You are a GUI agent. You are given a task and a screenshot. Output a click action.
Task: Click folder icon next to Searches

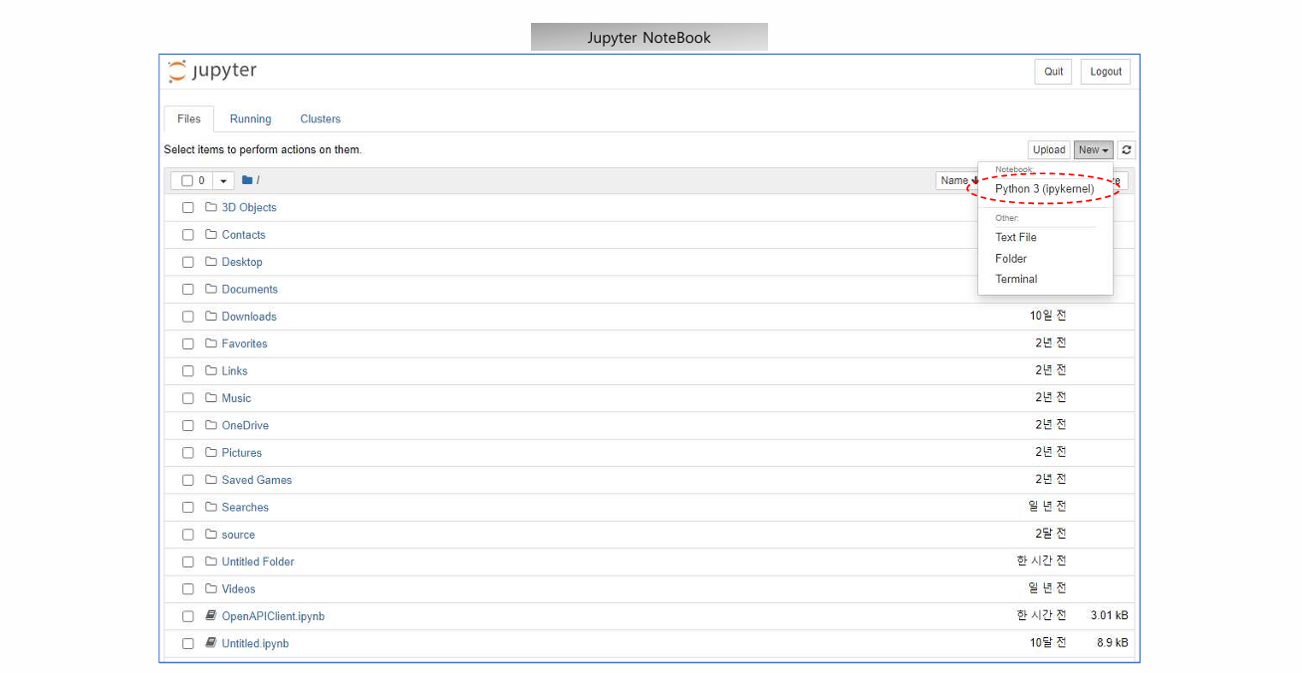(x=211, y=507)
